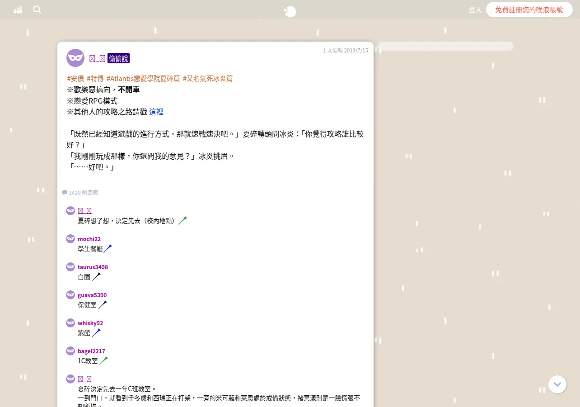Screen dimensions: 580x407
Task: Click the community people icon in top bar
Action: [18, 10]
